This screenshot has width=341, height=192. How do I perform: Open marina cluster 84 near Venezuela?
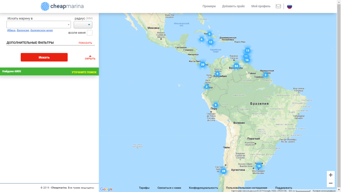pyautogui.click(x=236, y=66)
